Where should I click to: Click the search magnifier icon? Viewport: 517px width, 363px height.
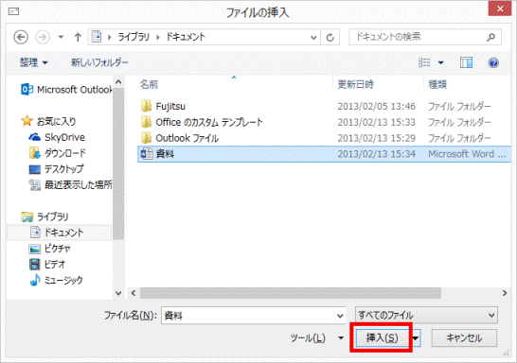click(490, 37)
